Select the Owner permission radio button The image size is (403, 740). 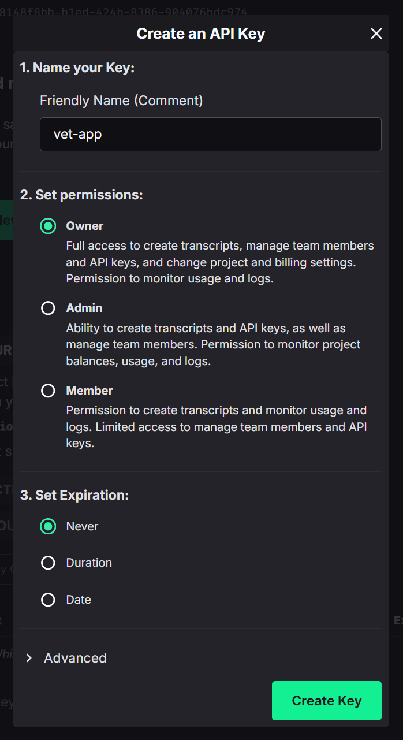pyautogui.click(x=48, y=226)
